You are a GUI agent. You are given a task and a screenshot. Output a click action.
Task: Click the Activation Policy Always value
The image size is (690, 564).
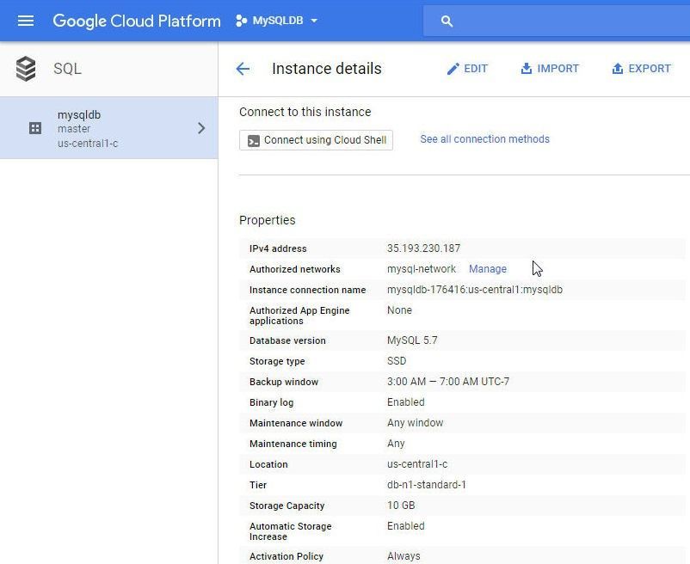click(x=404, y=556)
